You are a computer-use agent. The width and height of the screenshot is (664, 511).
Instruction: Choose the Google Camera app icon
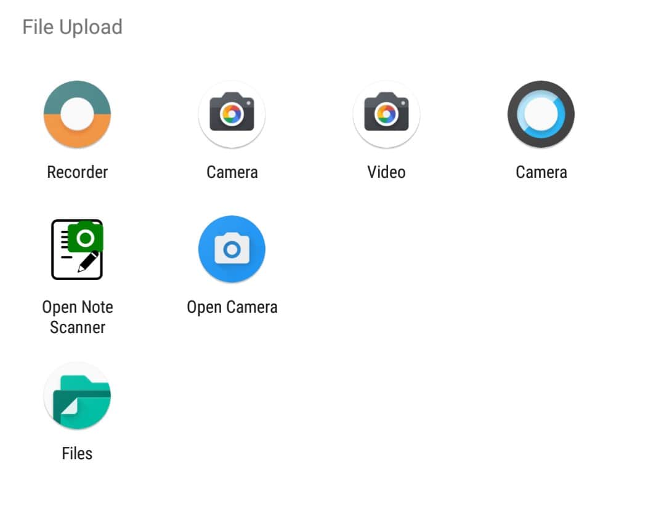coord(232,114)
